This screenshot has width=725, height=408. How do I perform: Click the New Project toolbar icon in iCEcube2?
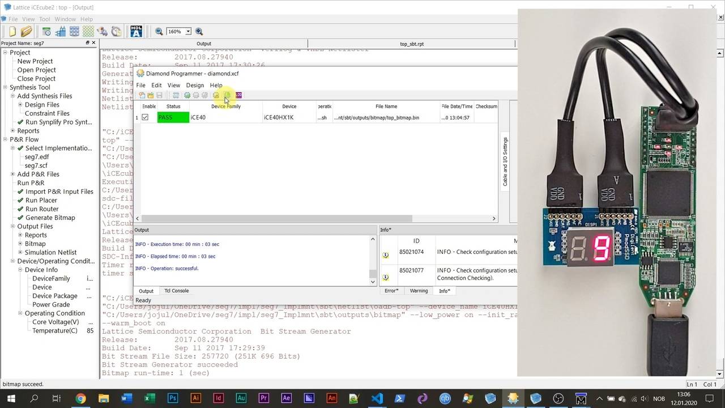coord(12,32)
